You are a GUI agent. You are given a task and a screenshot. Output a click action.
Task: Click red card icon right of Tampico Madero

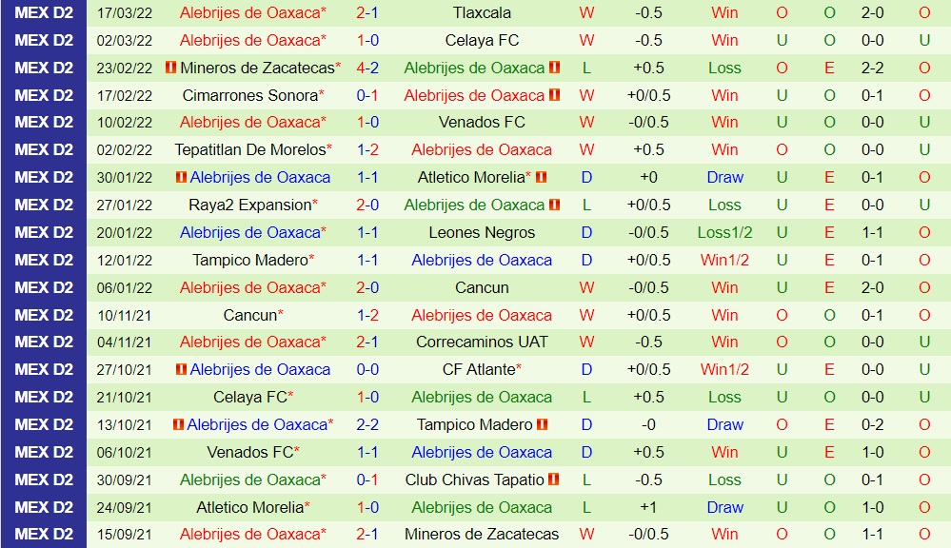[x=542, y=425]
